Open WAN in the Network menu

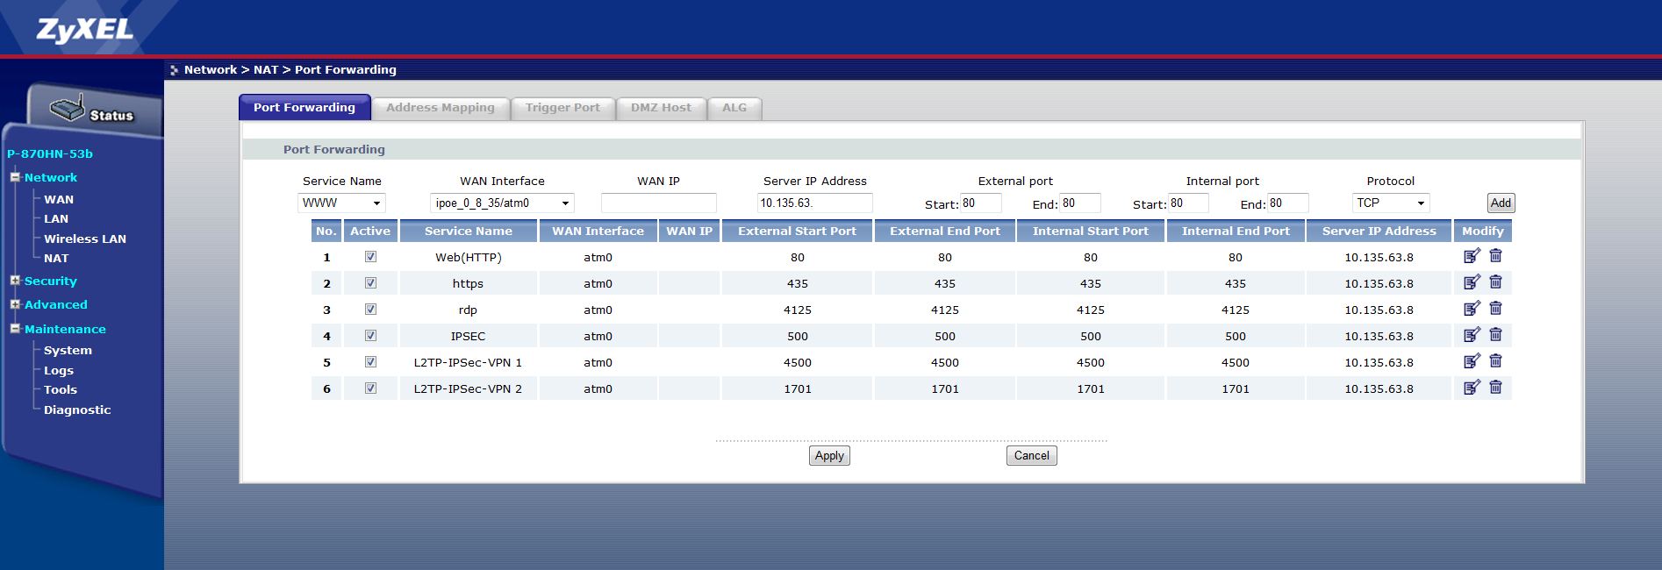point(59,199)
